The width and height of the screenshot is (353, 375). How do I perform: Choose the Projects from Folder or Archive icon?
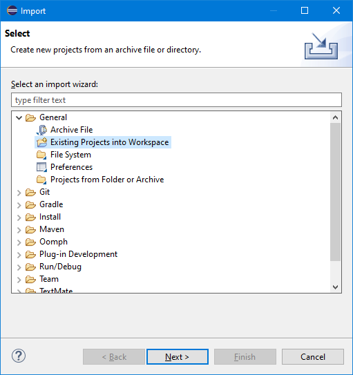(41, 180)
